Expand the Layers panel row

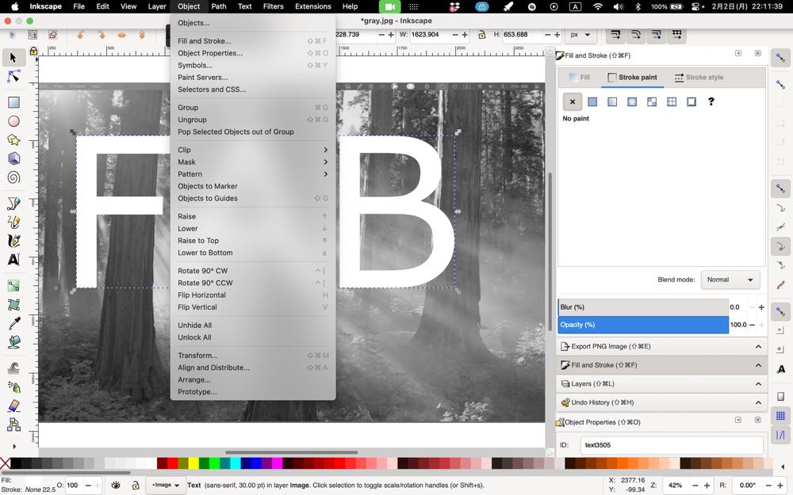661,384
